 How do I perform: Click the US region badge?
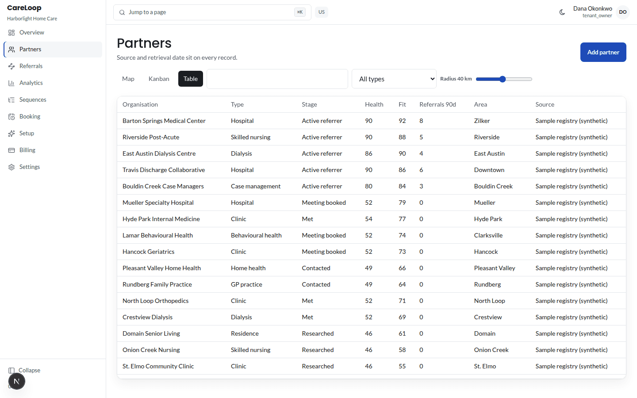tap(322, 12)
